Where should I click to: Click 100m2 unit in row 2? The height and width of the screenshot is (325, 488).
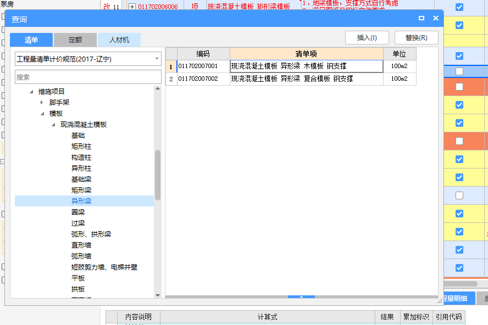pyautogui.click(x=400, y=79)
